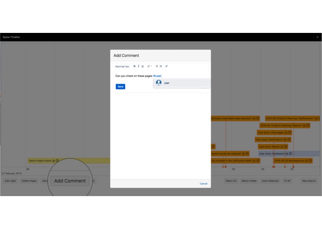
Task: Toggle italic formatting in comment editor
Action: click(139, 66)
